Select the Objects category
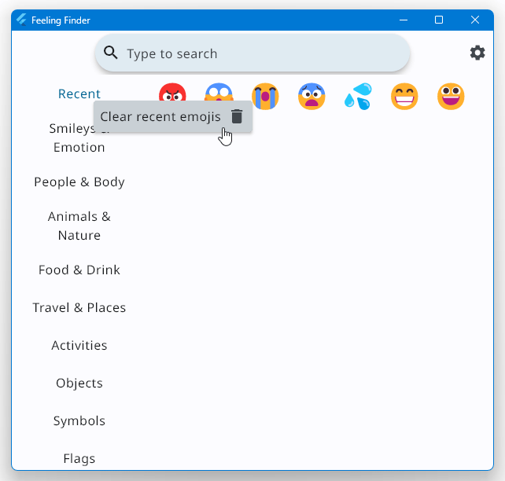Viewport: 505px width, 481px height. point(79,383)
